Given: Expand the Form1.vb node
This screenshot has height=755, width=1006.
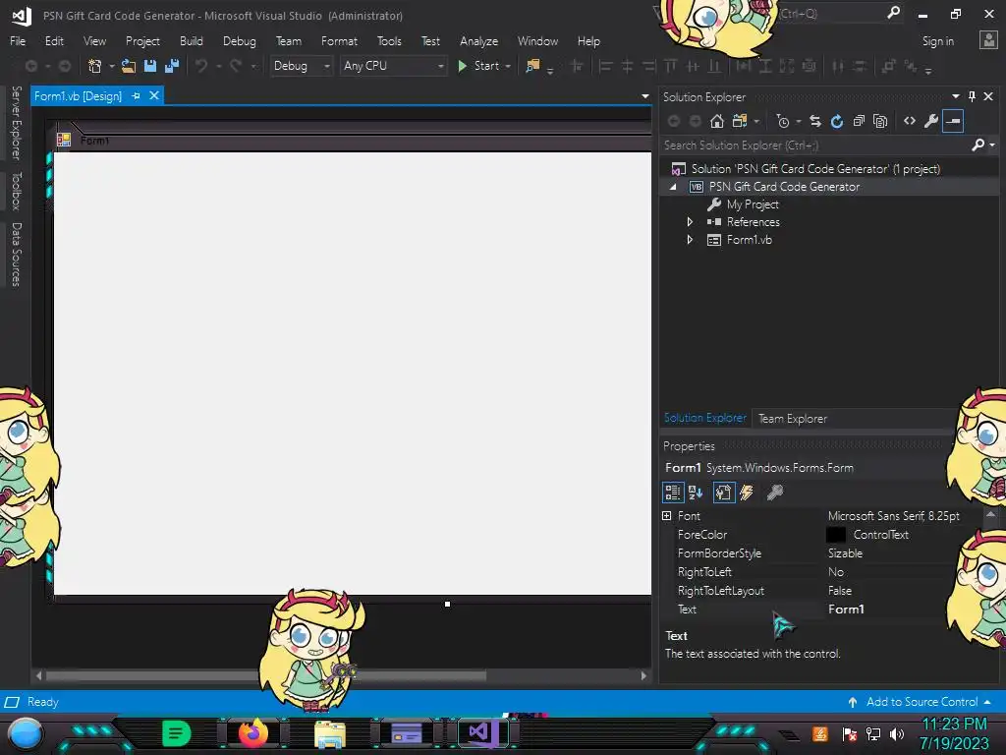Looking at the screenshot, I should [690, 240].
